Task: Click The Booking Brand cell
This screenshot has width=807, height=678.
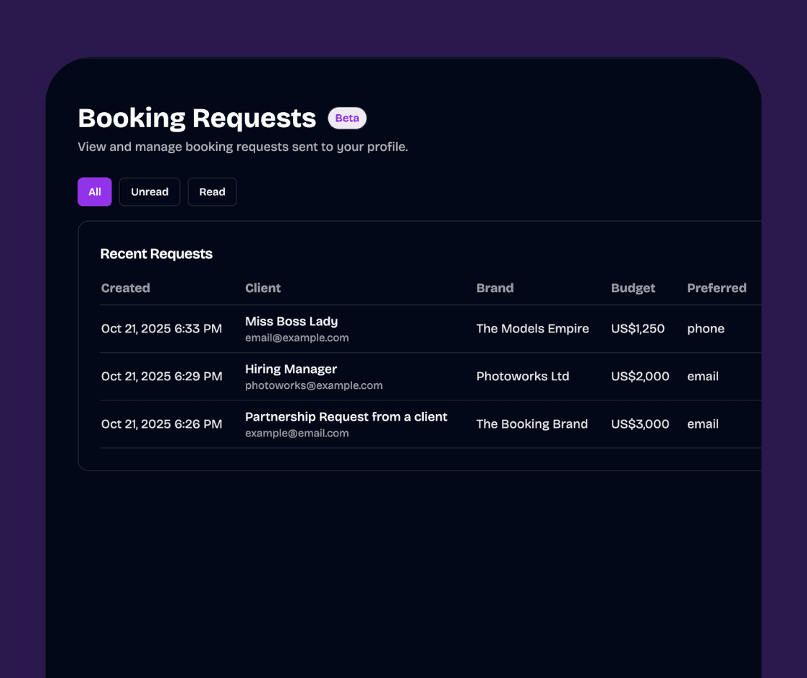Action: pyautogui.click(x=532, y=424)
